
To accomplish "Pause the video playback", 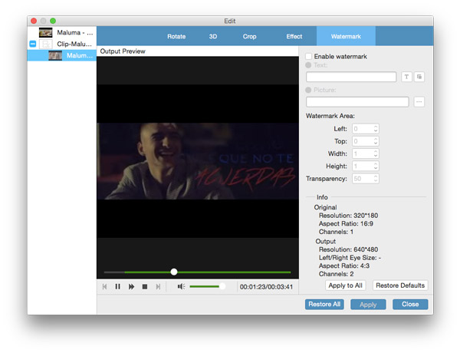I will pyautogui.click(x=117, y=287).
